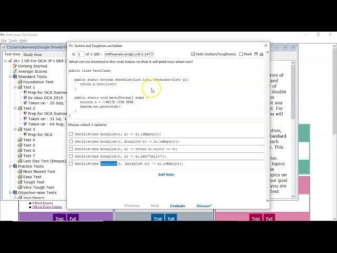Collapse the Test 2 tree node
Viewport: 337px width, 253px height.
[15, 108]
